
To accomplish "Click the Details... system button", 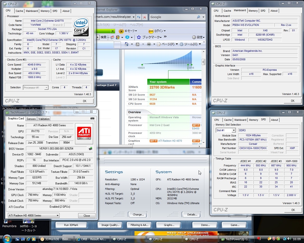I will [192, 215].
